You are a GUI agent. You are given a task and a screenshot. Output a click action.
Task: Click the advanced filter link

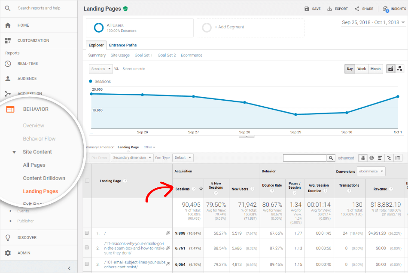coord(346,158)
